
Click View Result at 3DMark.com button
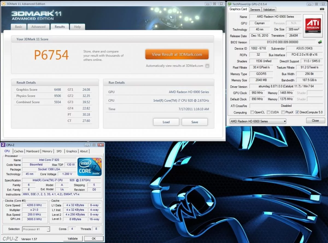pyautogui.click(x=177, y=55)
